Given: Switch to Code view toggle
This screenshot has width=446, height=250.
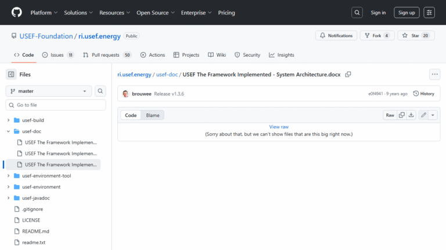Looking at the screenshot, I should tap(131, 115).
